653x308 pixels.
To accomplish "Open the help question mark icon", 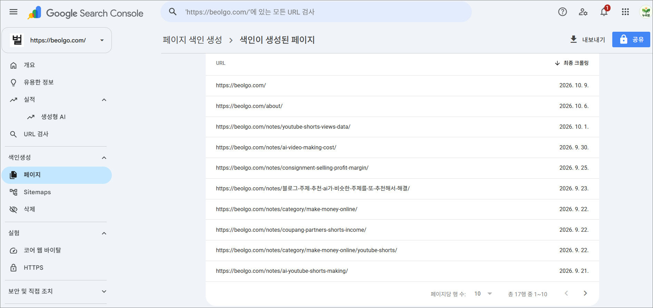I will [x=563, y=12].
